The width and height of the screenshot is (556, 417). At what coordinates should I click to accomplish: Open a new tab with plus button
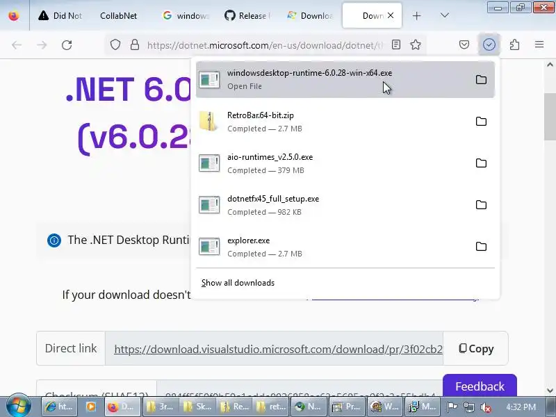point(416,16)
